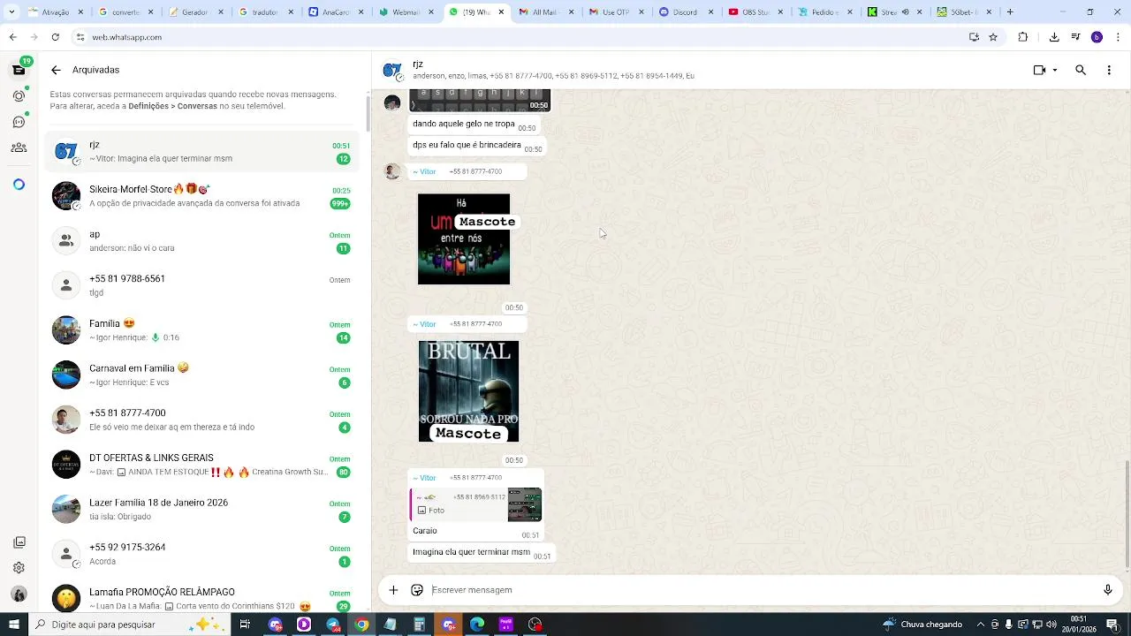Open Chrome extensions puzzle icon

click(x=1023, y=37)
